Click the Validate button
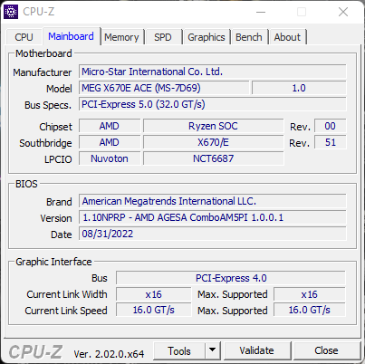Viewport: 365px width, 364px height. tap(257, 350)
